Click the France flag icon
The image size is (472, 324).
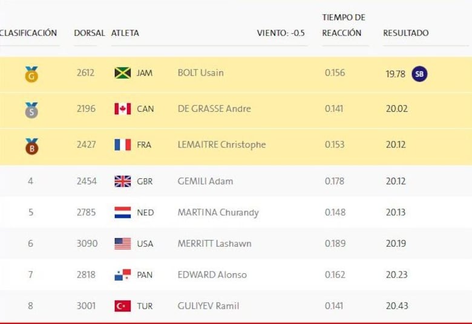coord(122,144)
